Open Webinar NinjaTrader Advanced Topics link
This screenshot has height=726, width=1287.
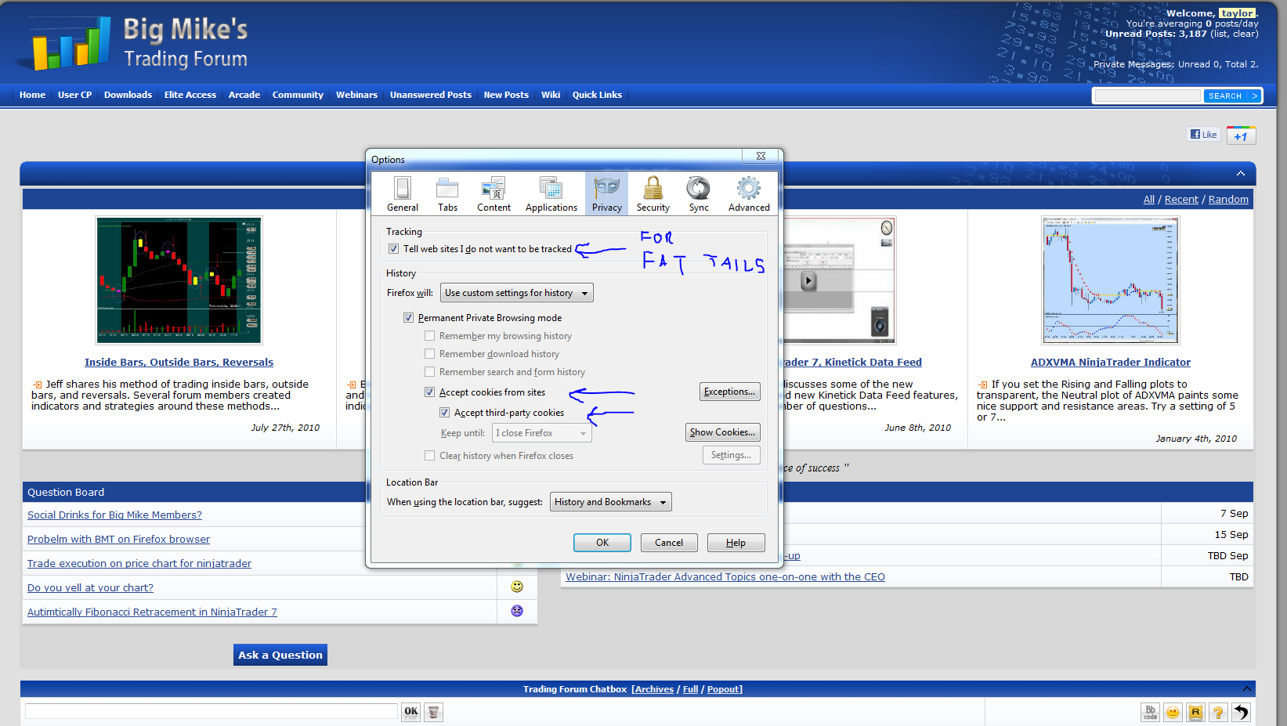(725, 576)
